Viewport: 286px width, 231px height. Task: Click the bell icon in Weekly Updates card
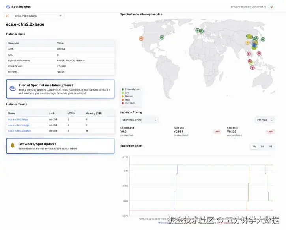click(13, 145)
